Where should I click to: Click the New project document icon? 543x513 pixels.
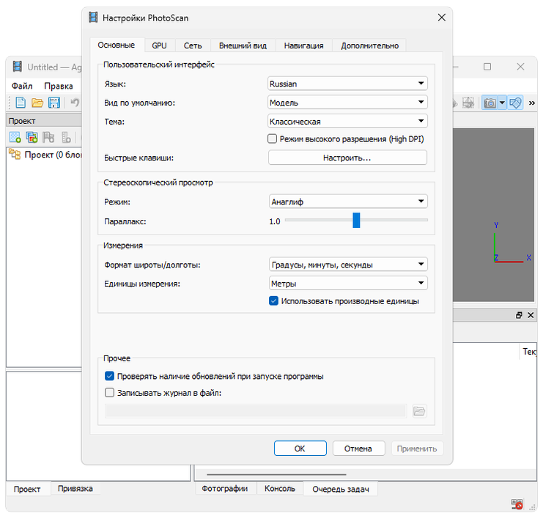(x=21, y=103)
